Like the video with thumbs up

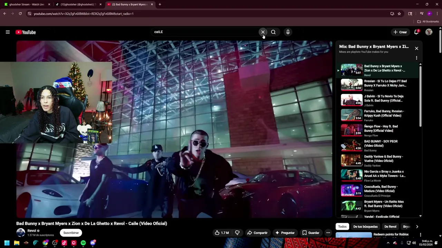[x=222, y=233]
